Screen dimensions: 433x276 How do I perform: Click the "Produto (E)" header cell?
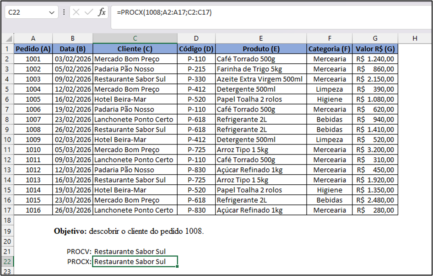[x=261, y=49]
